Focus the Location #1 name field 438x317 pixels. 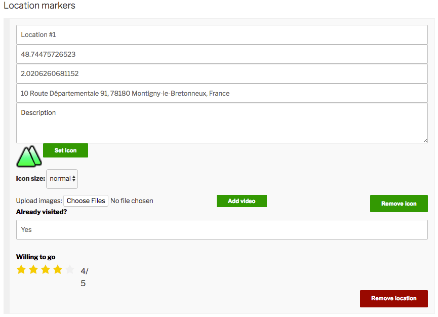222,35
